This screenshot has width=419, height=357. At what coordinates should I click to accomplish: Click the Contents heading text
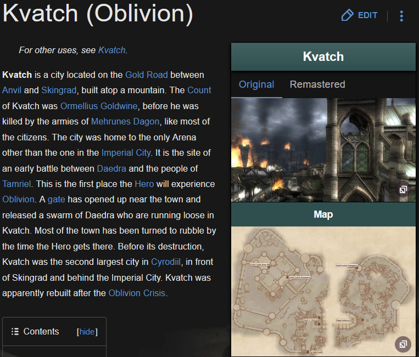[x=41, y=331]
